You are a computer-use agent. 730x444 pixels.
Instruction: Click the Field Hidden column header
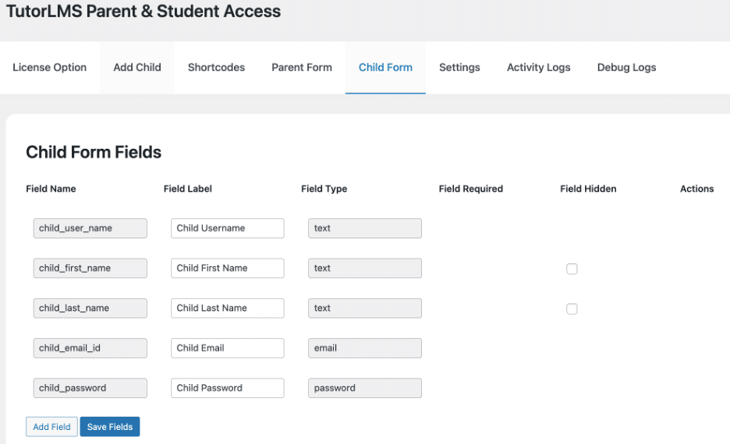[x=588, y=189]
